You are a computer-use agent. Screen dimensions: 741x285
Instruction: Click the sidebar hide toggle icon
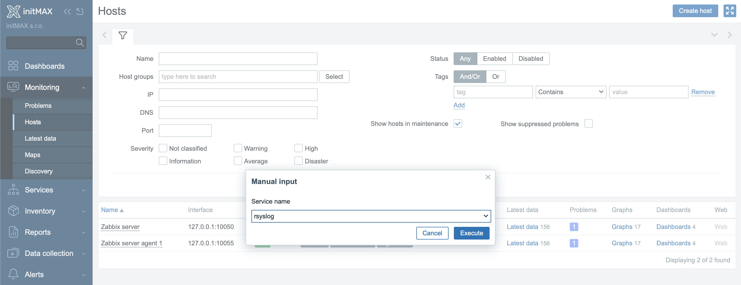[80, 11]
